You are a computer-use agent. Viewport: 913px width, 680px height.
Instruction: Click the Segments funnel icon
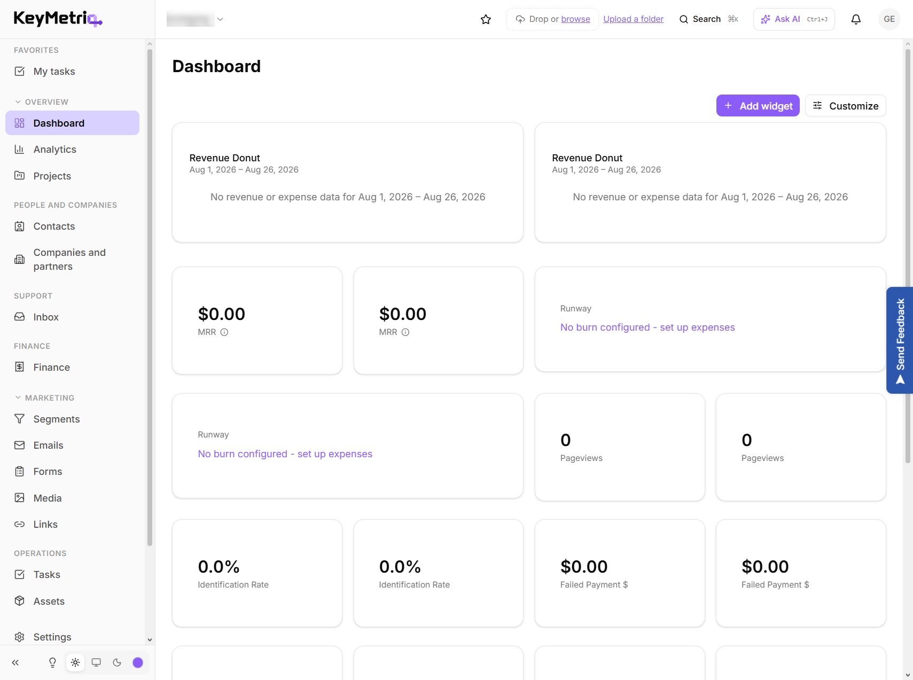click(20, 419)
